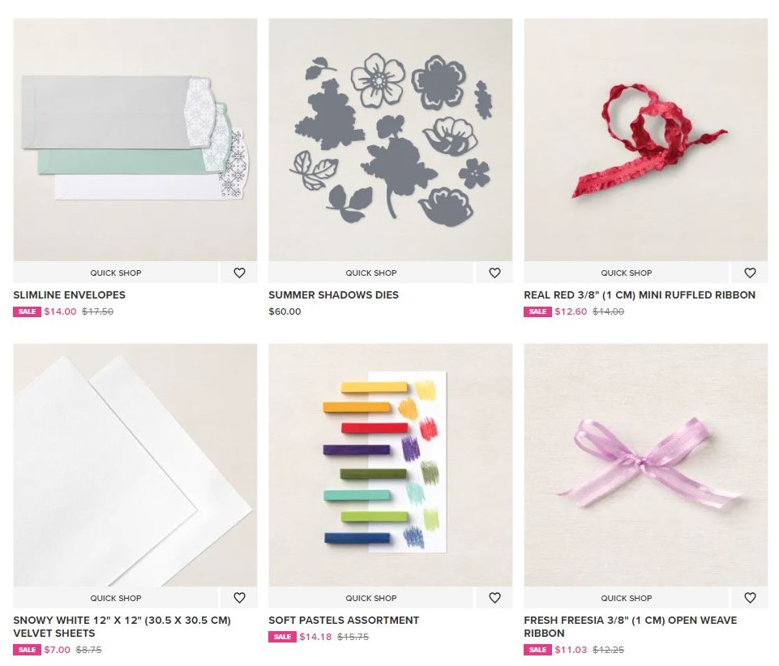Open the Slimline Envelopes product title link

(x=69, y=294)
